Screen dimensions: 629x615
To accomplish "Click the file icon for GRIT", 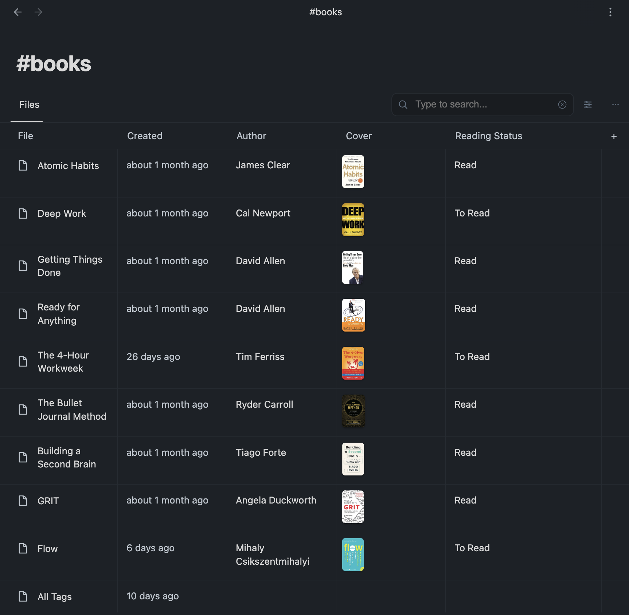I will tap(23, 501).
